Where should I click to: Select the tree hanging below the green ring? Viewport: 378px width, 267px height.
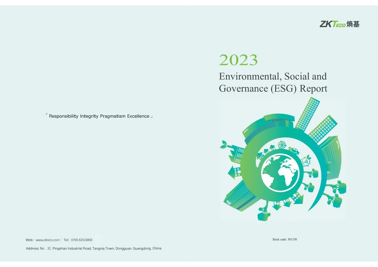click(x=264, y=211)
